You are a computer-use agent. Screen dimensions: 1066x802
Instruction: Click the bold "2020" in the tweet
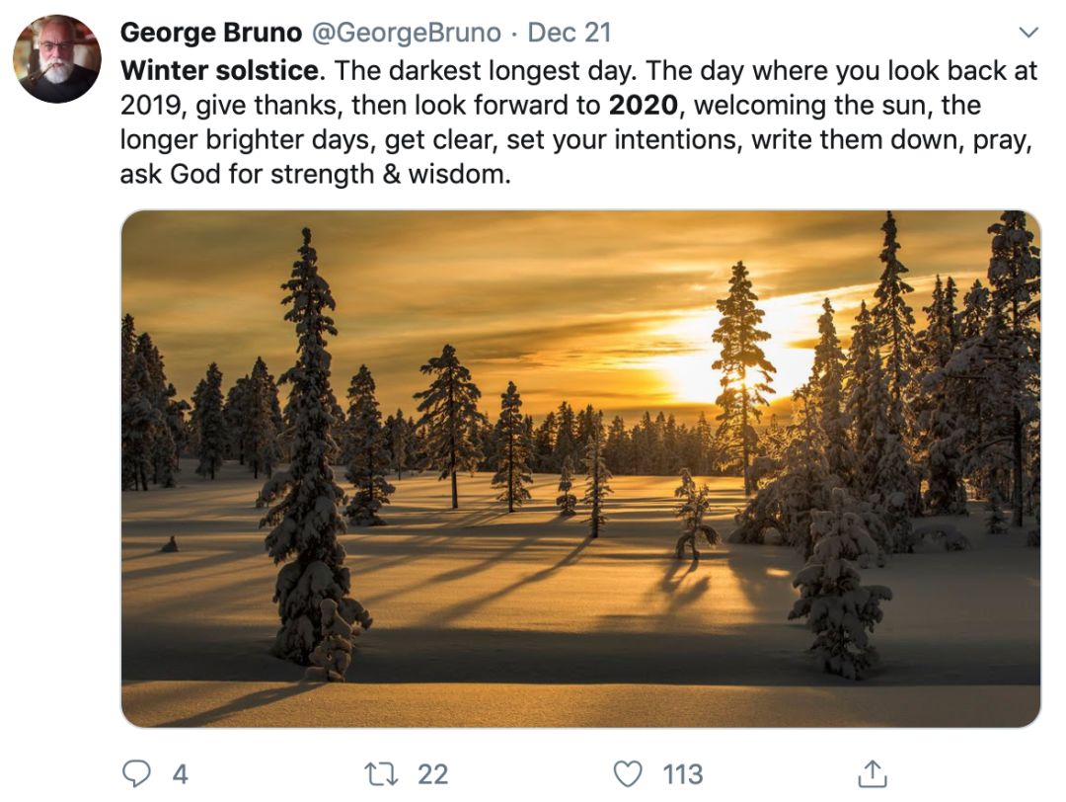pyautogui.click(x=642, y=106)
